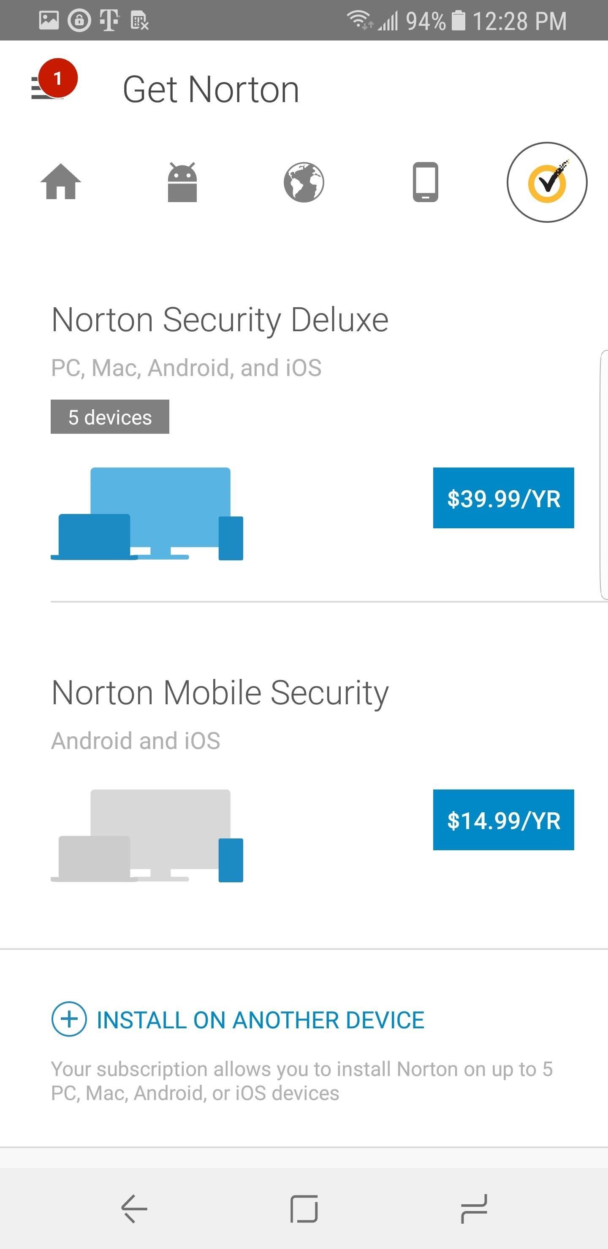
Task: Select the Norton checkmark tab
Action: click(547, 182)
